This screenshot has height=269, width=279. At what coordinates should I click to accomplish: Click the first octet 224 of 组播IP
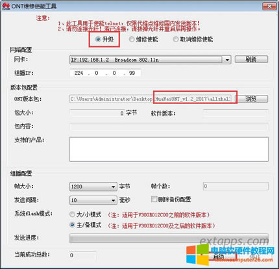(x=79, y=73)
